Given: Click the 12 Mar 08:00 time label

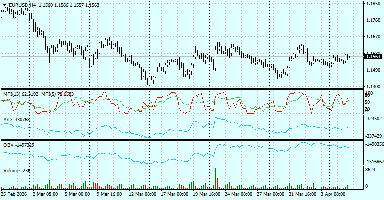Looking at the screenshot, I should (142, 194).
